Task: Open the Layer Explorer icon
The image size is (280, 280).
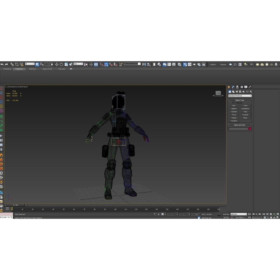Action: (x=159, y=65)
